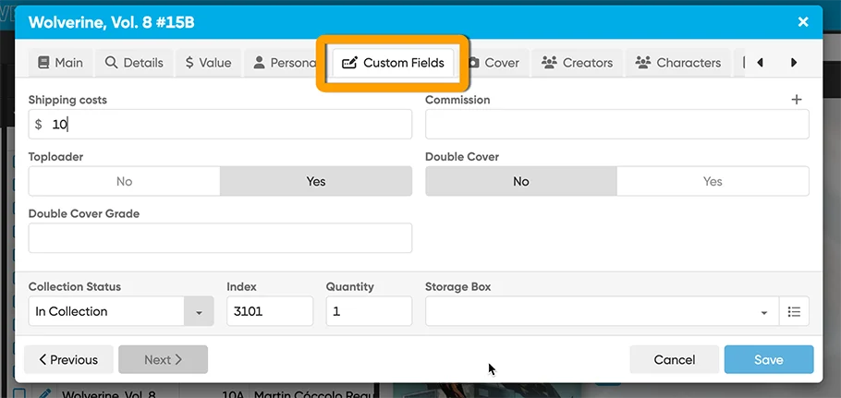Select the Characters tab
The image size is (841, 398).
(678, 63)
